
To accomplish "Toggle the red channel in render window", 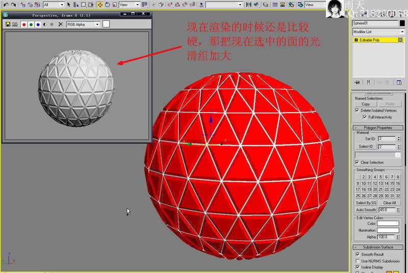I will click(24, 24).
